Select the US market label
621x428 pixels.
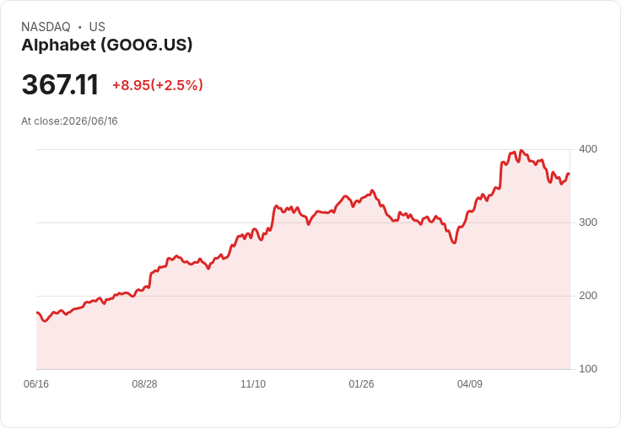(97, 27)
